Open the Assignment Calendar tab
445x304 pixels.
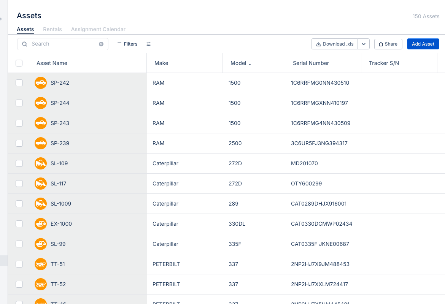click(x=98, y=29)
